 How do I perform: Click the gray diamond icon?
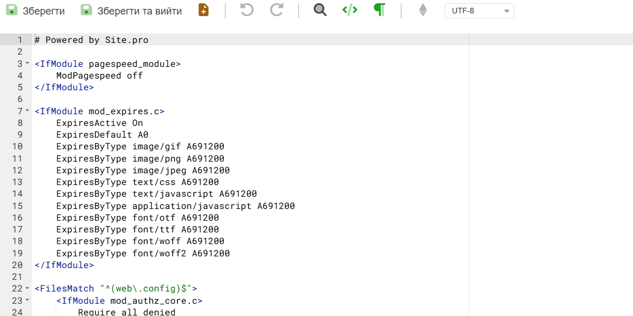423,11
